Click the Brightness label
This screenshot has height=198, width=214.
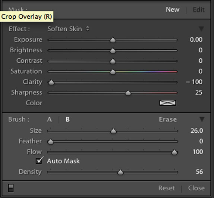click(26, 50)
